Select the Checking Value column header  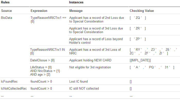tap(142, 11)
